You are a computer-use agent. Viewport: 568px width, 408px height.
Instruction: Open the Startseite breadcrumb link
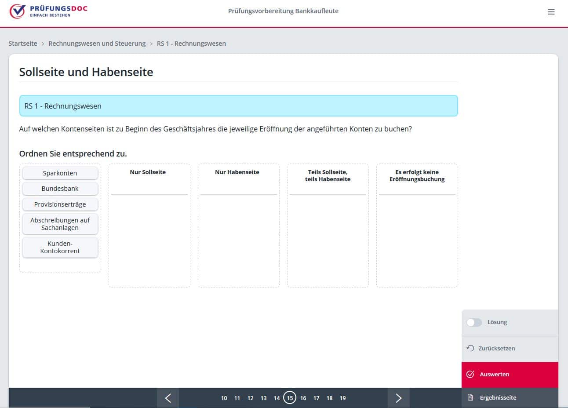click(x=23, y=44)
